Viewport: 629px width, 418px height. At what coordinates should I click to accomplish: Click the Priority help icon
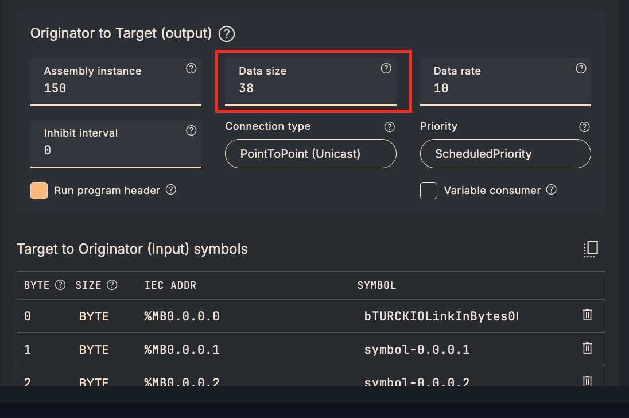tap(584, 127)
